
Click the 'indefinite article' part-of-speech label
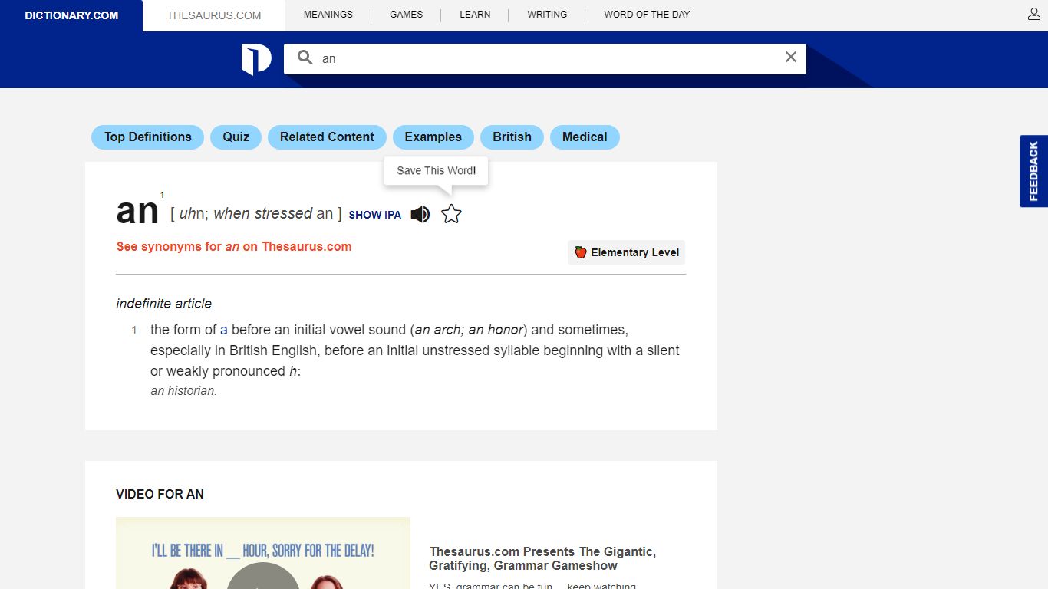[163, 304]
